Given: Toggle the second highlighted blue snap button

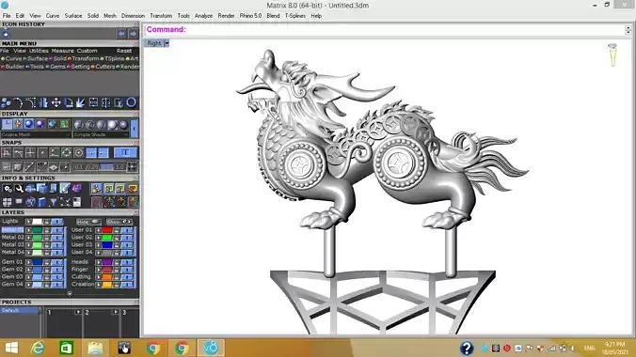Looking at the screenshot, I should point(103,153).
